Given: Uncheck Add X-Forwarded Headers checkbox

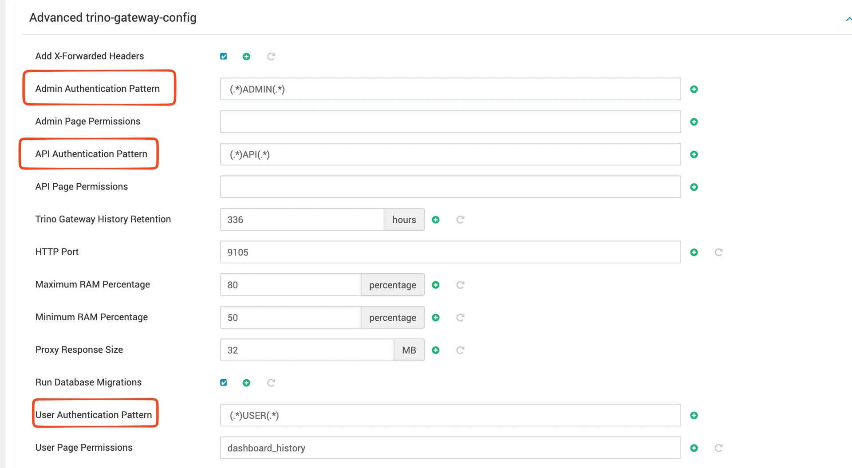Looking at the screenshot, I should (224, 56).
